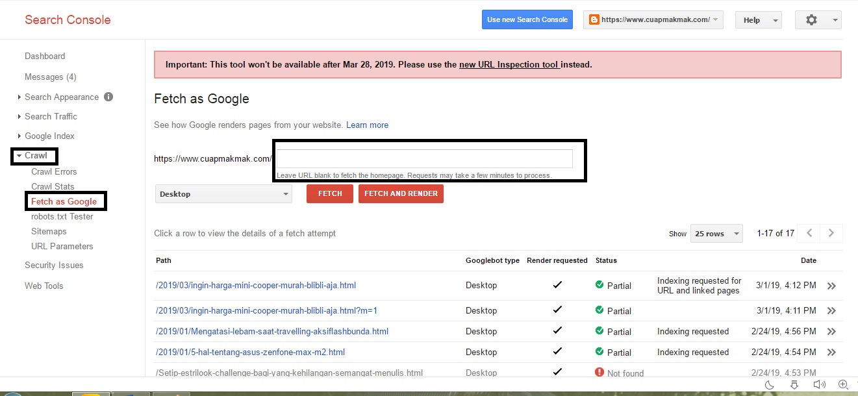Expand the Google Index menu section
This screenshot has height=396, width=858.
coord(19,136)
